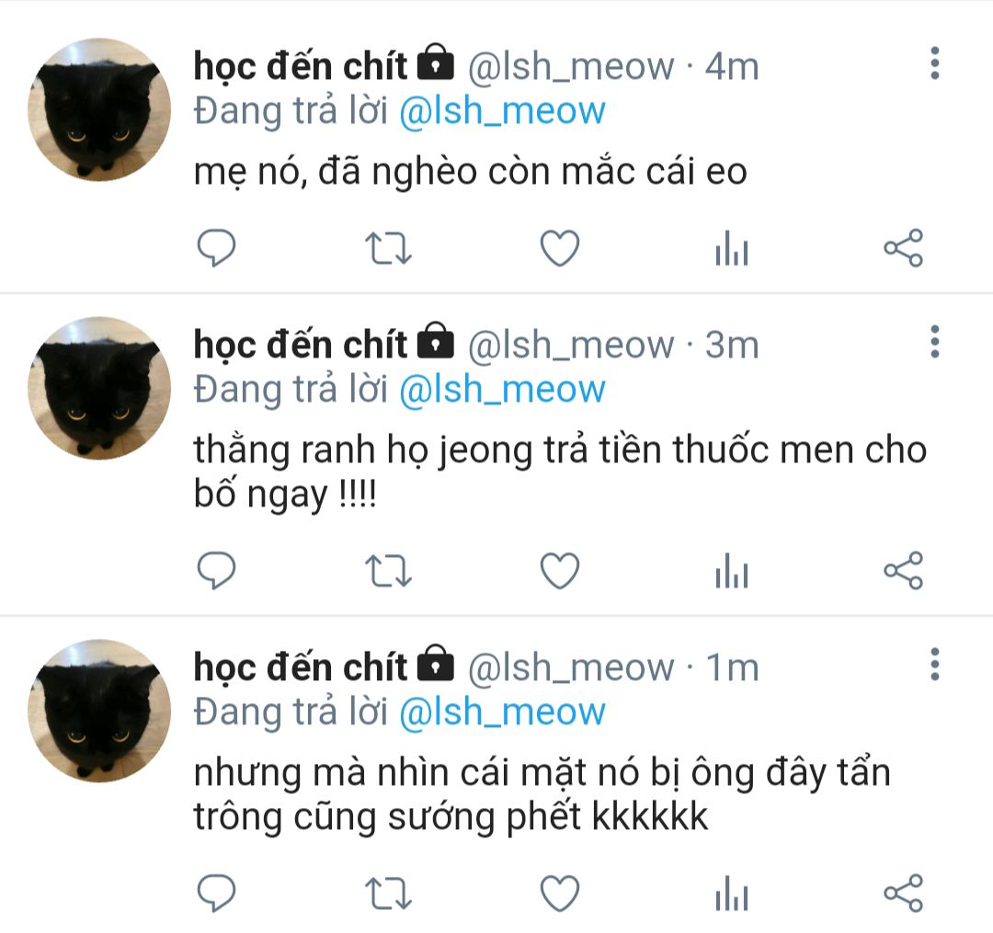Open @lsh_meow reply link in the 1m tweet
Screen dimensions: 993x933
point(502,712)
